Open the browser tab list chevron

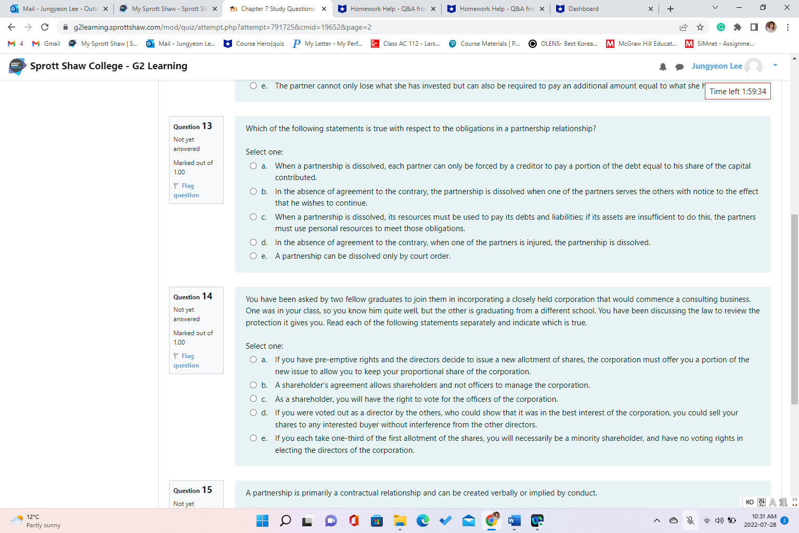[715, 8]
